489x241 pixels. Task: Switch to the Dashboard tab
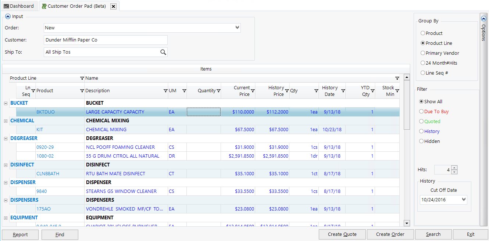tap(19, 6)
